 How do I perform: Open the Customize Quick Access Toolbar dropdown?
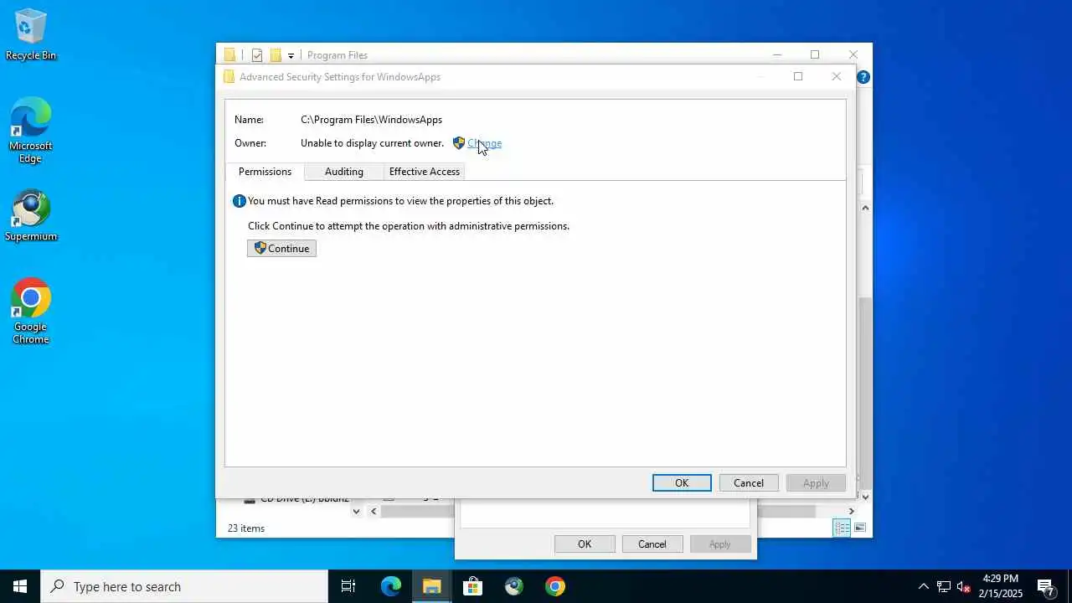tap(291, 55)
